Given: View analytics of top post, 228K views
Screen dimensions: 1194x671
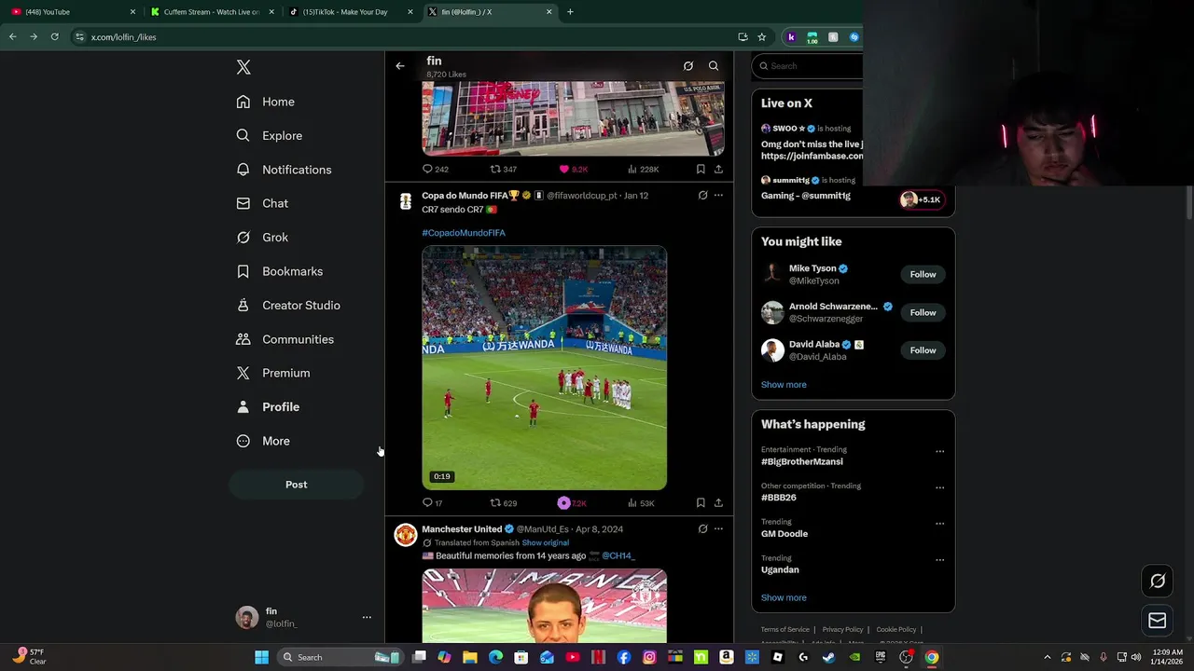Looking at the screenshot, I should (643, 169).
